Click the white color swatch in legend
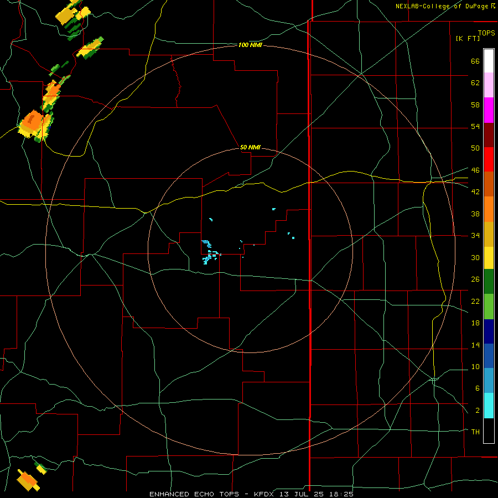The height and width of the screenshot is (498, 498). coord(489,61)
